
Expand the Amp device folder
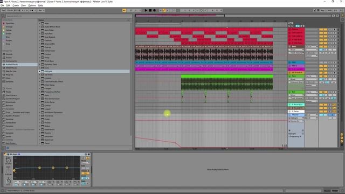point(39,23)
